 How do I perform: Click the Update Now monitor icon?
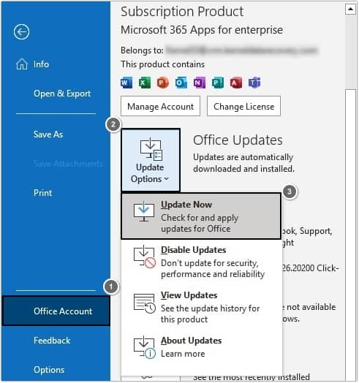144,211
